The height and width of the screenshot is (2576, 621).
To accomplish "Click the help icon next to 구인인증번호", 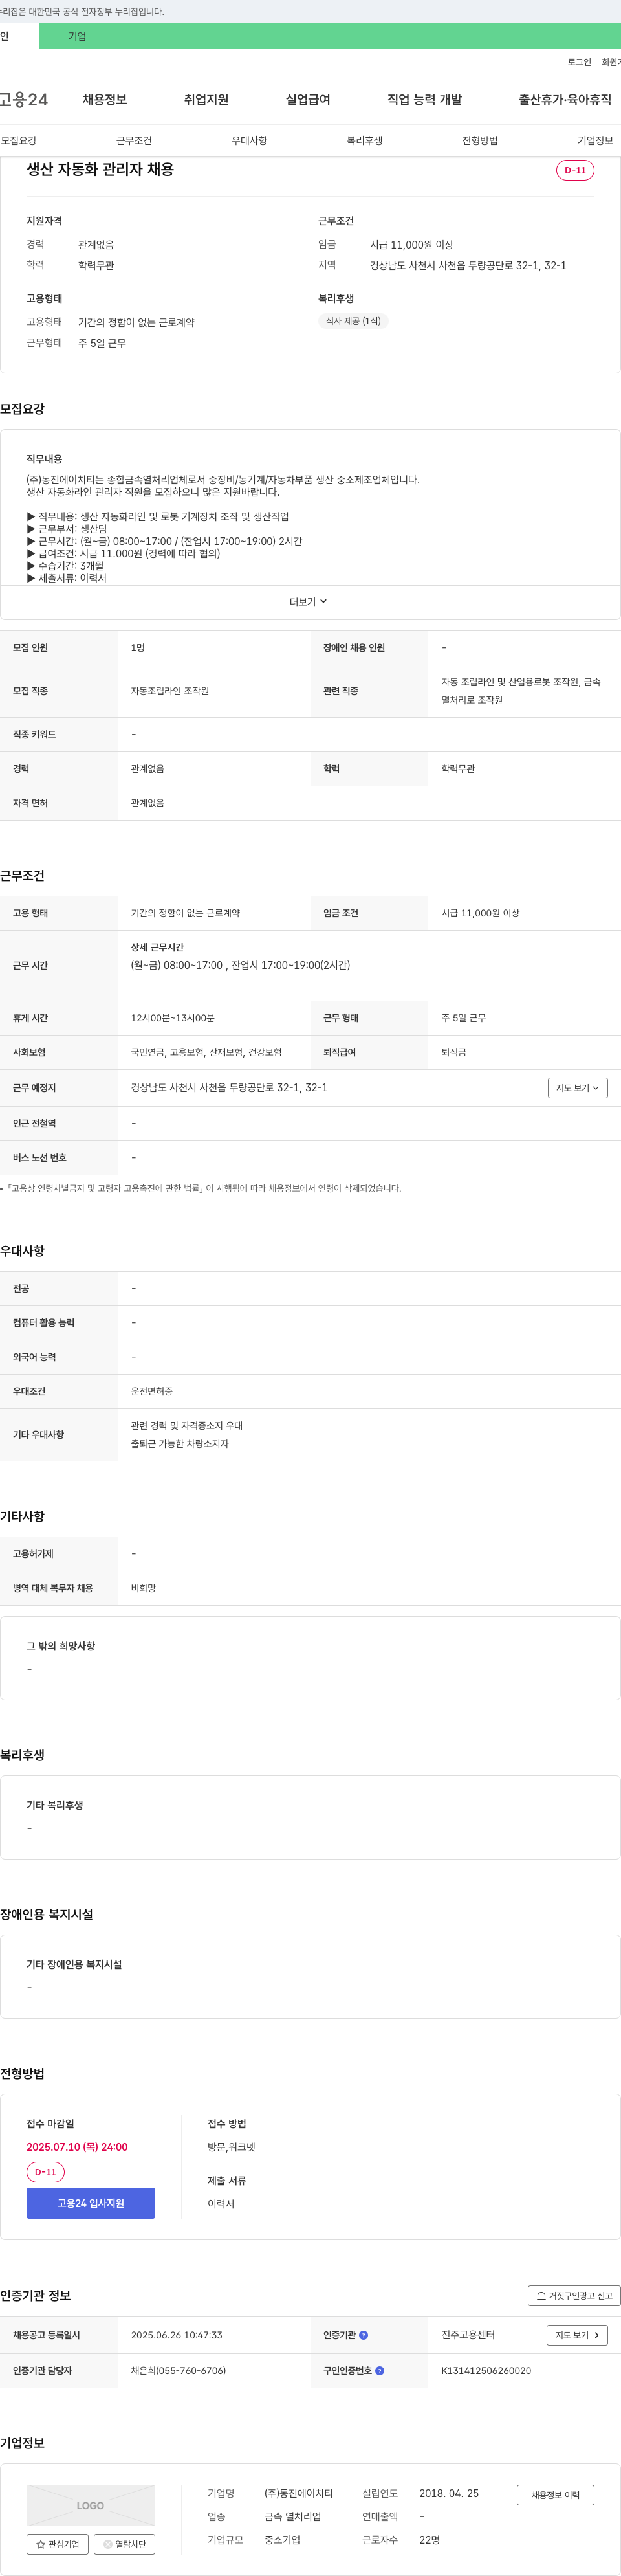I will tap(380, 2370).
